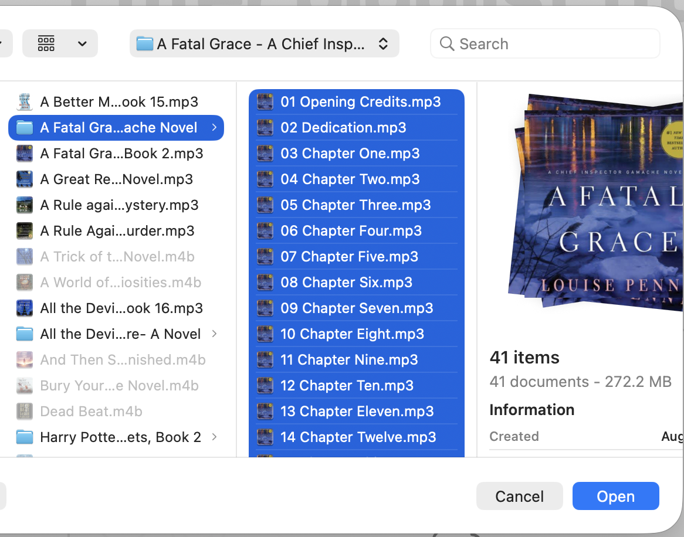Click icon of '09 Chapter Seven.mp3'
The width and height of the screenshot is (684, 537).
(x=265, y=308)
